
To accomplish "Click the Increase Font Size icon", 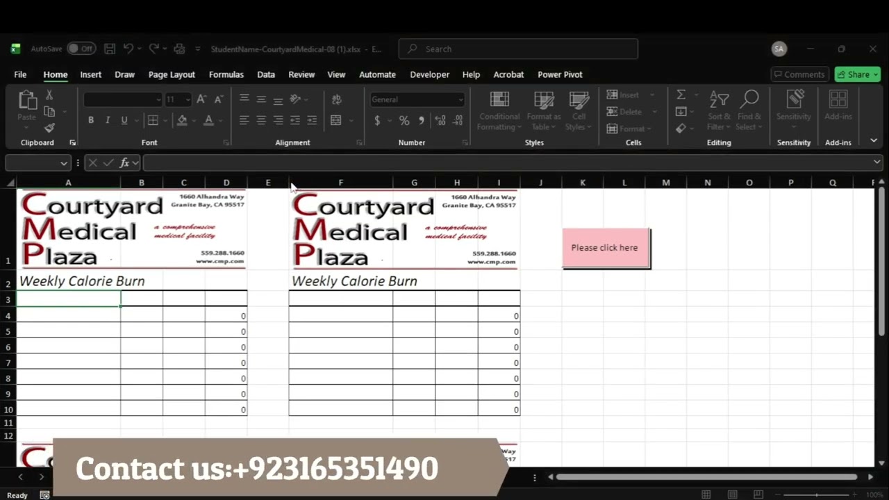I will [201, 99].
